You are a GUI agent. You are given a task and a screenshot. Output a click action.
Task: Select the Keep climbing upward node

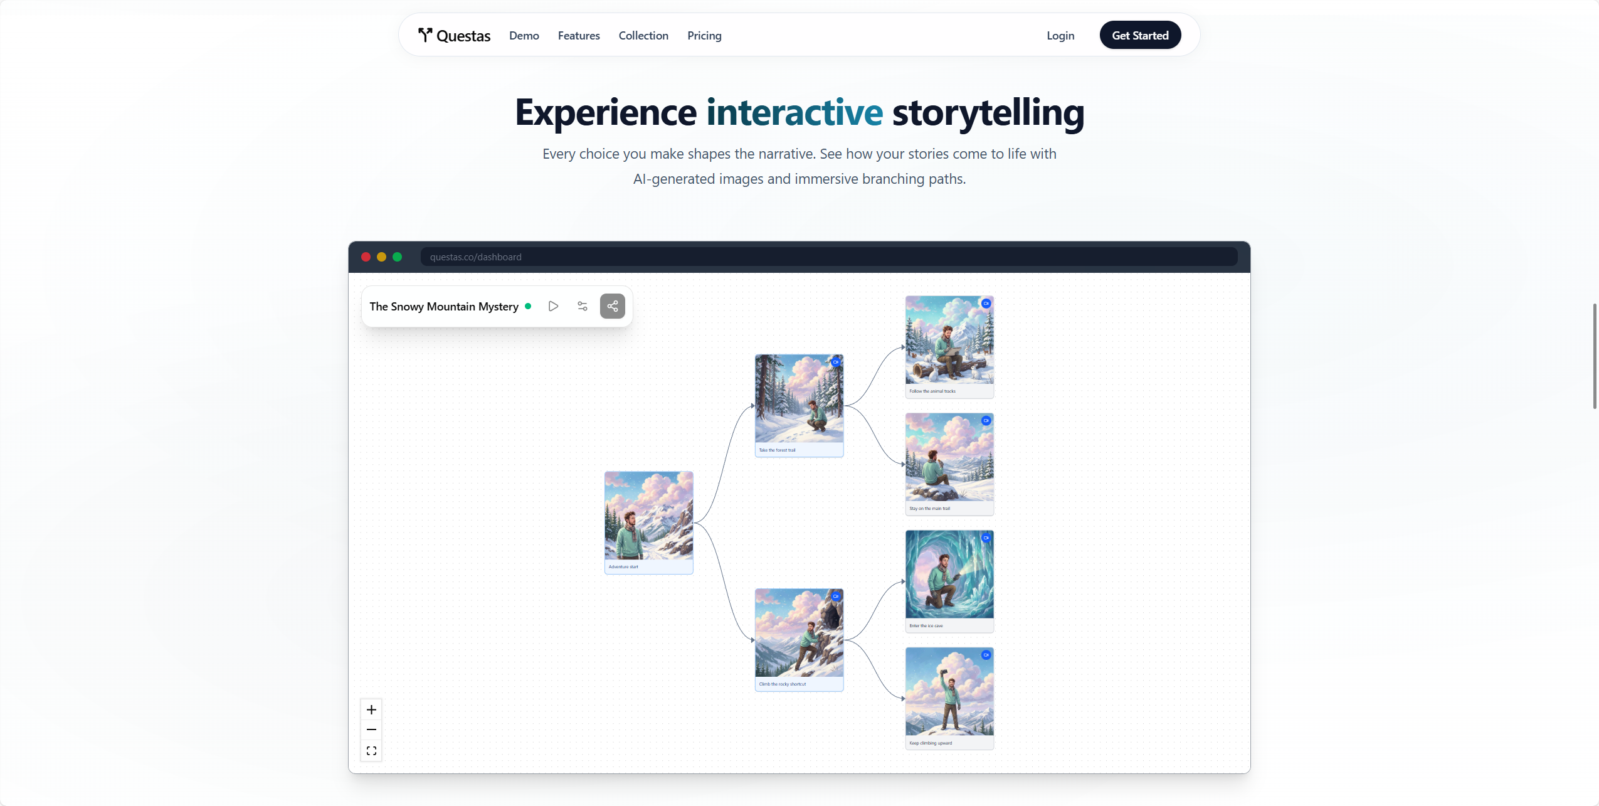click(949, 699)
